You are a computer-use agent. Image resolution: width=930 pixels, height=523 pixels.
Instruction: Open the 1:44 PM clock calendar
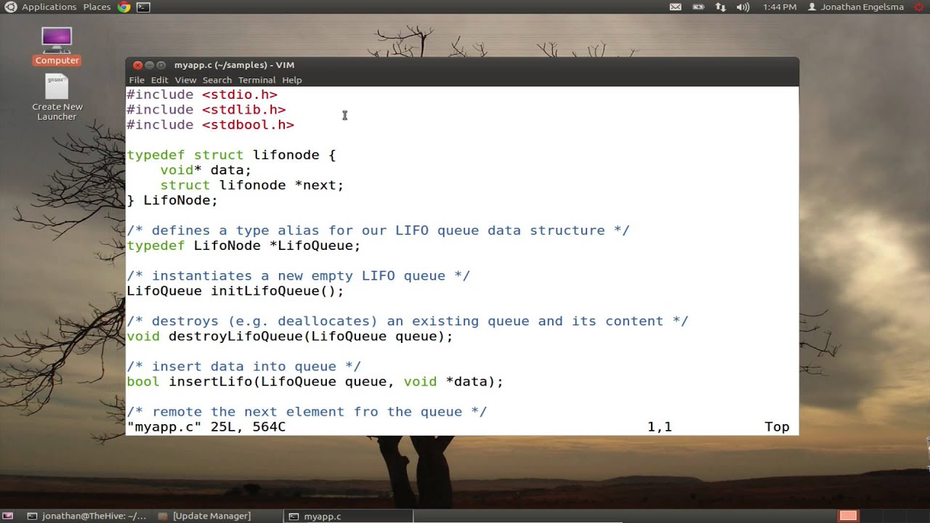[780, 7]
